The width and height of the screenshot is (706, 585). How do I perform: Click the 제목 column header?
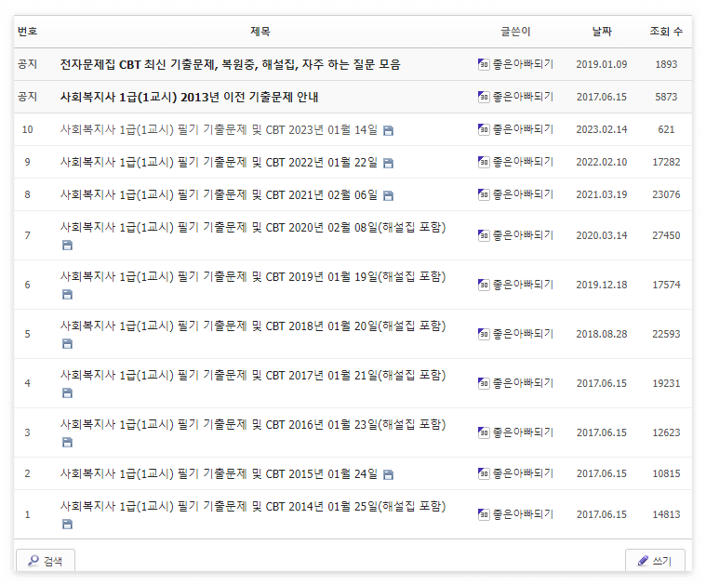260,31
